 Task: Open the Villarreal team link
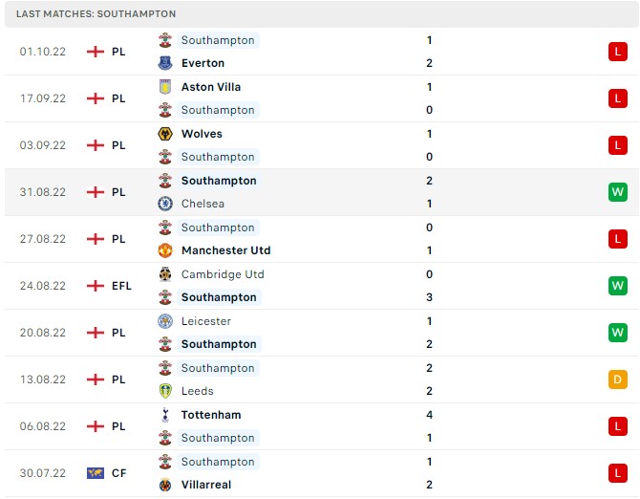[x=206, y=485]
